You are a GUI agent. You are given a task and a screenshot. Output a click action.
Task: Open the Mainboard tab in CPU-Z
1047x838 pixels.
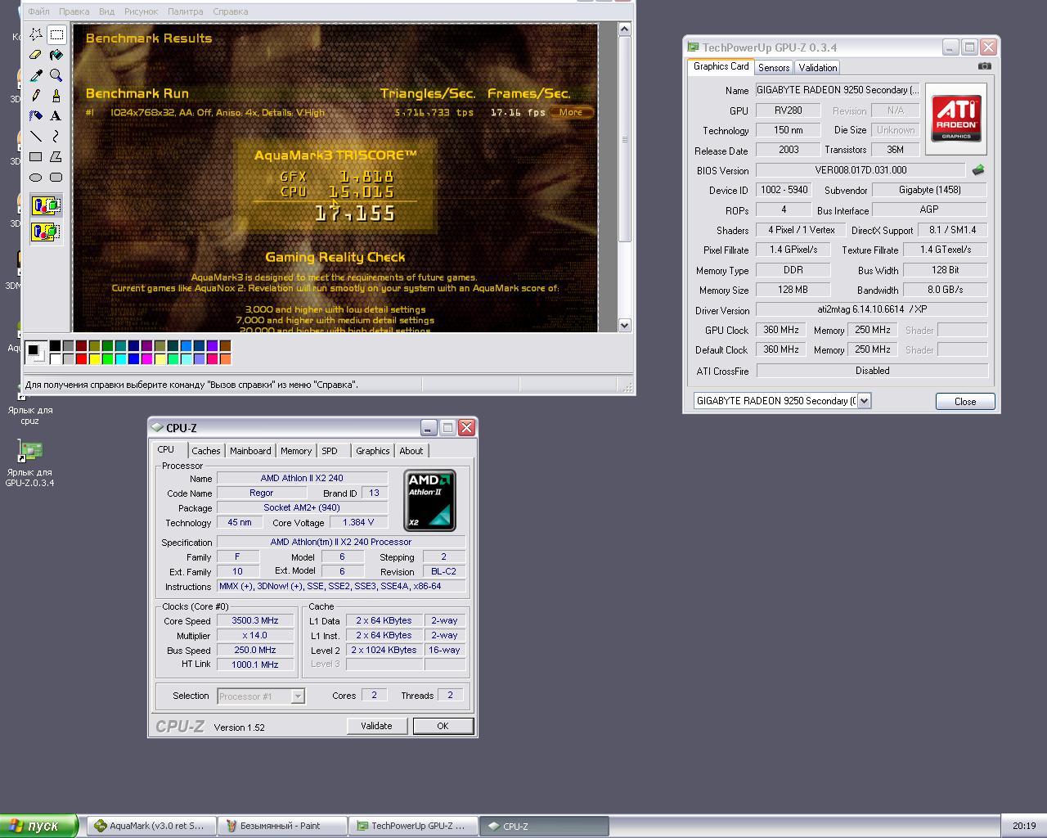click(x=250, y=451)
